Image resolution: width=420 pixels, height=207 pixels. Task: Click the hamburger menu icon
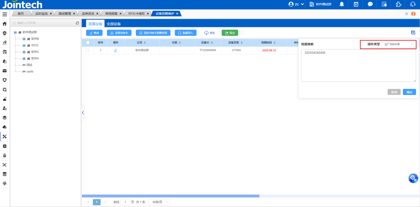pyautogui.click(x=5, y=14)
